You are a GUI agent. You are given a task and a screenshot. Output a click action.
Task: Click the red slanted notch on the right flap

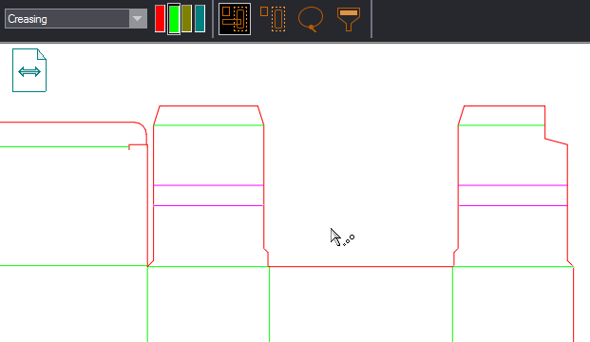pos(556,142)
